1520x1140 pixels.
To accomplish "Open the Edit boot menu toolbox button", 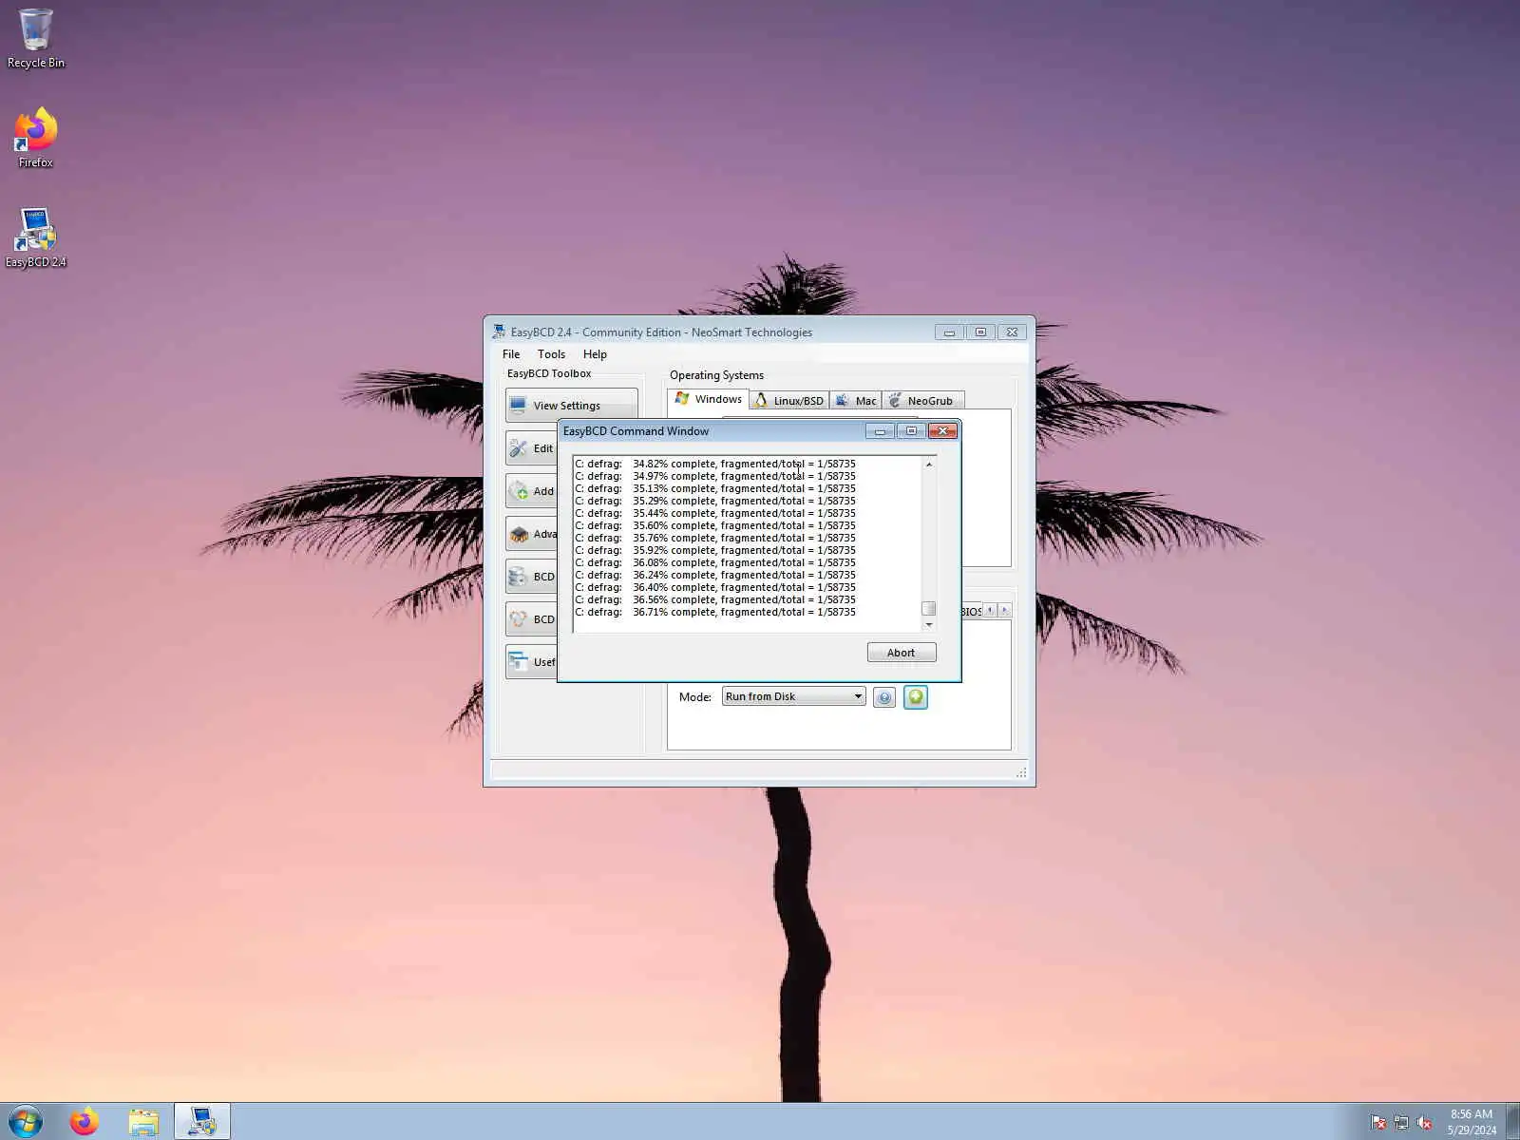I will (531, 448).
